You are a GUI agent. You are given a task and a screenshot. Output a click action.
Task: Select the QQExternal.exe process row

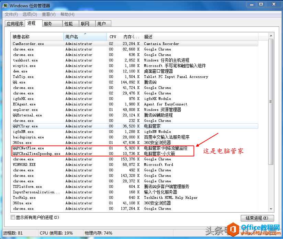[x=135, y=115]
